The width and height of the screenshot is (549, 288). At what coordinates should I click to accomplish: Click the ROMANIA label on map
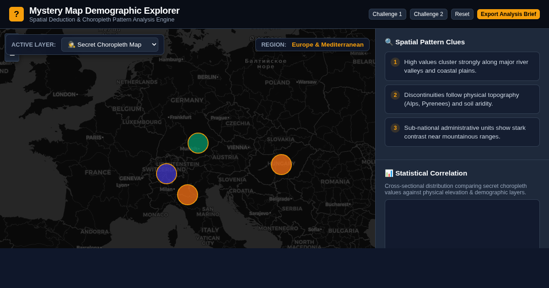pyautogui.click(x=335, y=181)
